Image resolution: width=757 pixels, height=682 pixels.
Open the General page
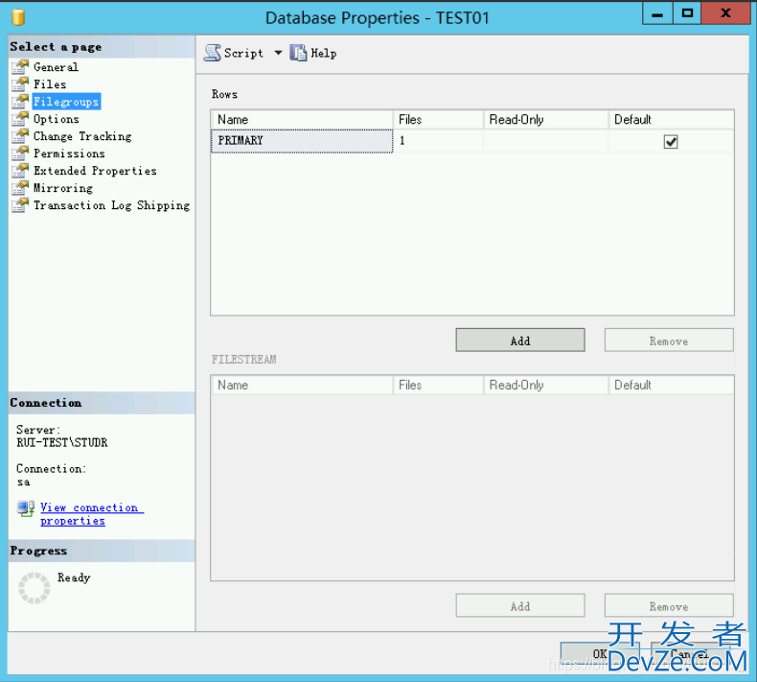[x=56, y=67]
